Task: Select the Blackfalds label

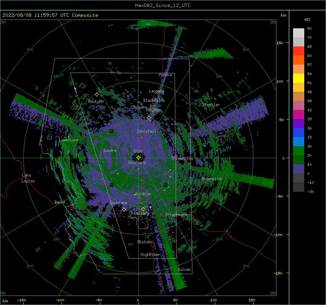Action: [154, 100]
